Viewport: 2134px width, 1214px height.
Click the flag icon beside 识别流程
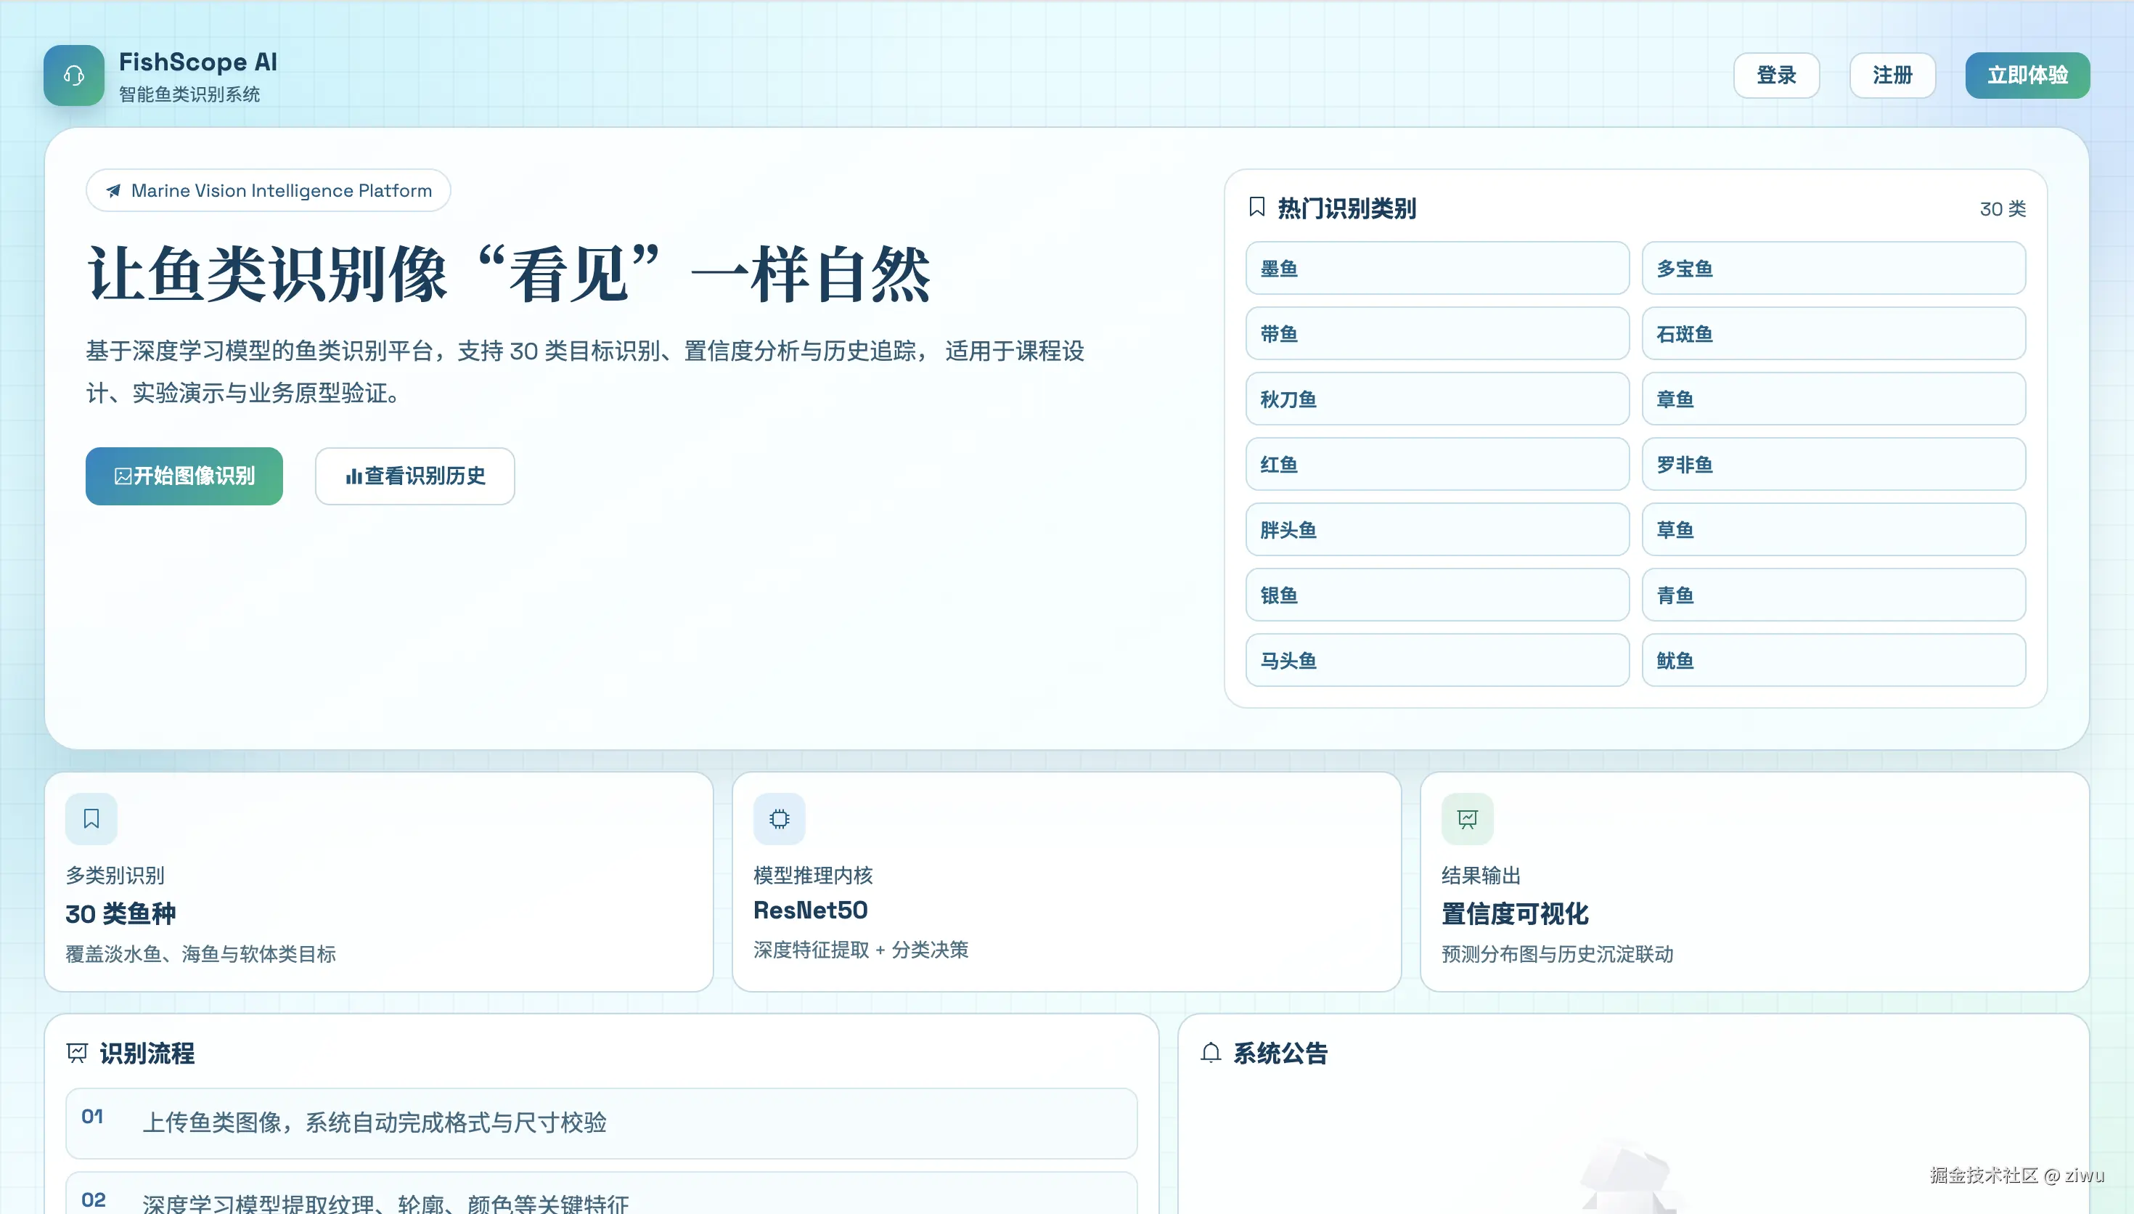click(x=77, y=1053)
